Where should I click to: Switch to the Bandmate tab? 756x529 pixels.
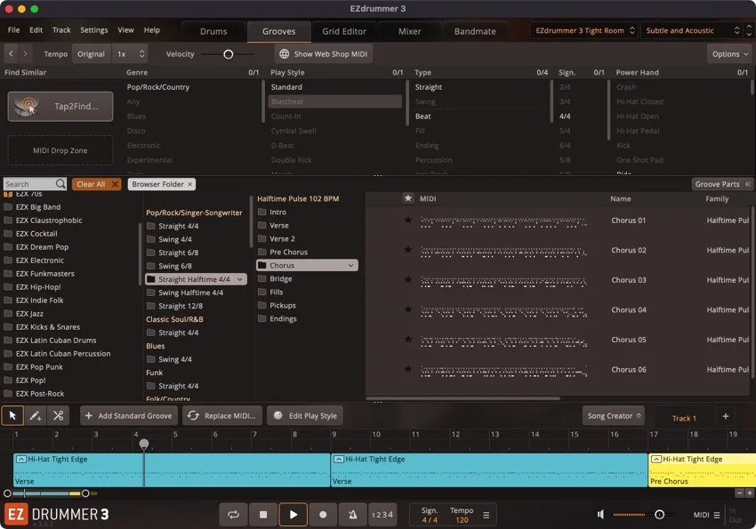click(x=475, y=31)
